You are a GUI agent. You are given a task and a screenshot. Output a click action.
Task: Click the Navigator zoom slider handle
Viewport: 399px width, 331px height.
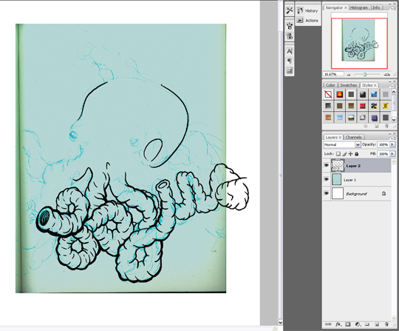[x=365, y=75]
